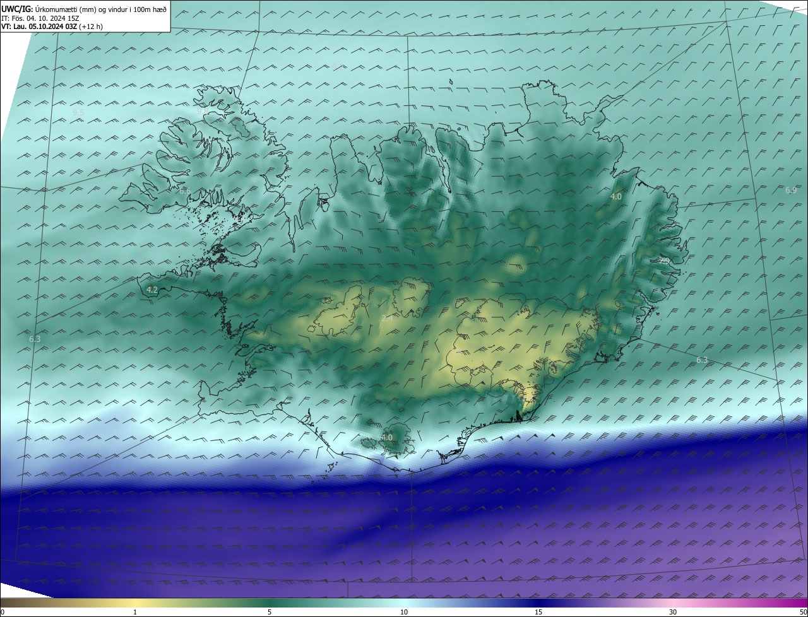The width and height of the screenshot is (808, 617).
Task: Click the '15' tick on the color scale
Action: click(x=538, y=612)
